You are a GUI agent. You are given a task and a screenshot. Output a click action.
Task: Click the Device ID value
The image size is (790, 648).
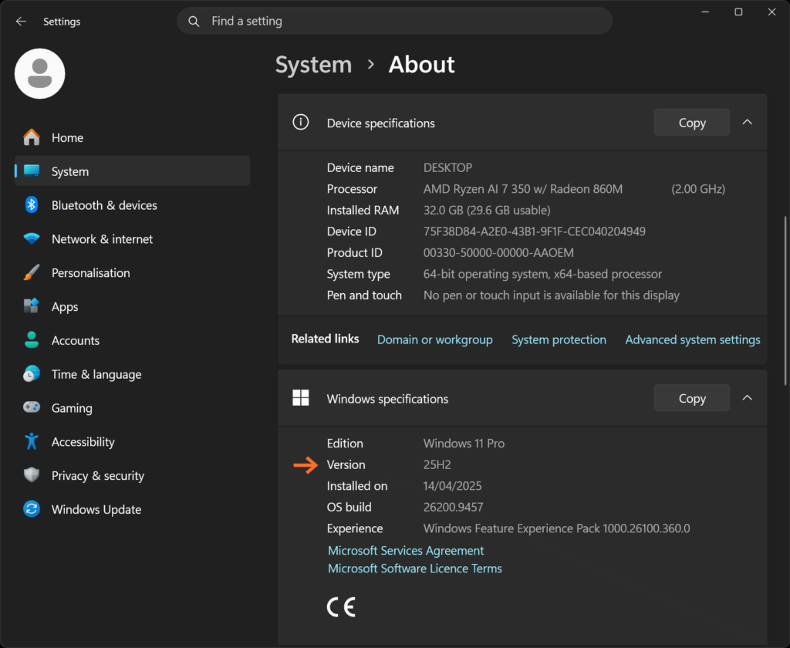coord(534,231)
